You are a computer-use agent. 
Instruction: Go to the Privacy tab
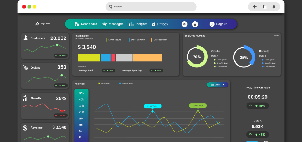[x=160, y=24]
